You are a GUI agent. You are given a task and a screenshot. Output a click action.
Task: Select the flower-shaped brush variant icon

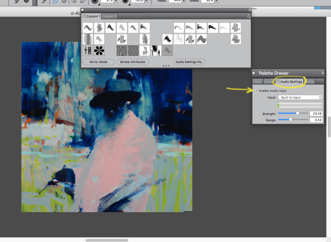(99, 51)
